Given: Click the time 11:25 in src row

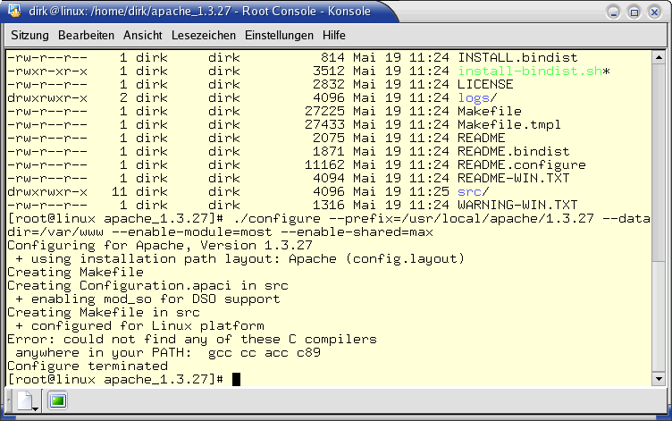Looking at the screenshot, I should point(429,191).
